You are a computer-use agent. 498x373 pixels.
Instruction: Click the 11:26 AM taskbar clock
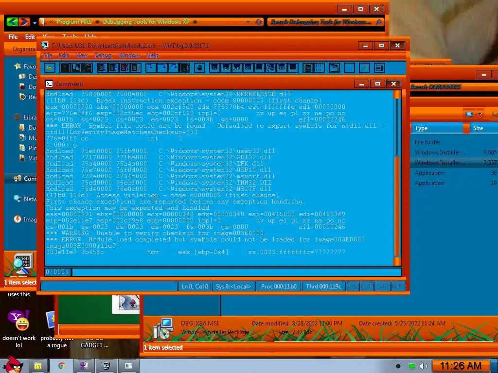tap(461, 366)
